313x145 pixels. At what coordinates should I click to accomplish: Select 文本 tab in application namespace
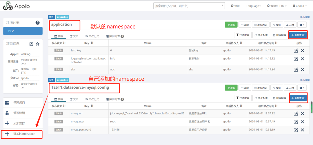(74, 36)
